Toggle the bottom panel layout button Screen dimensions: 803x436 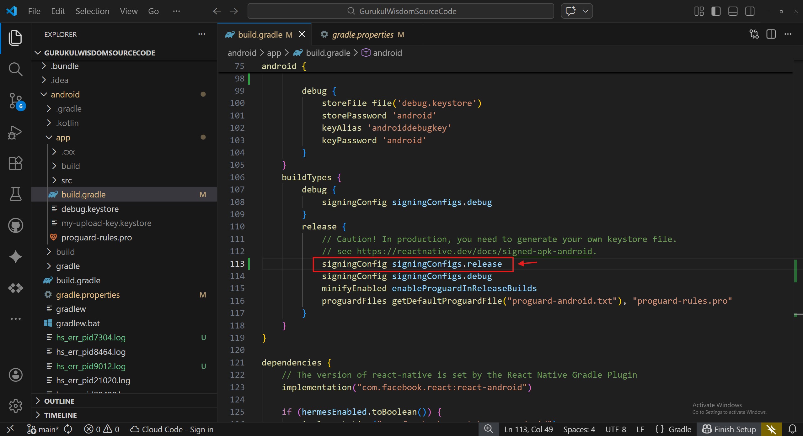pos(733,11)
